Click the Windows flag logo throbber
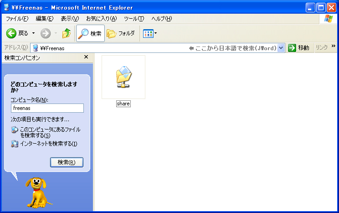Screen dimensions: 339x213 point(329,19)
